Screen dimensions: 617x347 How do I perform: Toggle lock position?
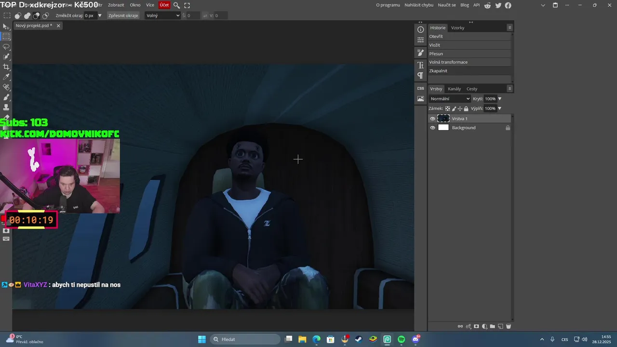point(460,108)
